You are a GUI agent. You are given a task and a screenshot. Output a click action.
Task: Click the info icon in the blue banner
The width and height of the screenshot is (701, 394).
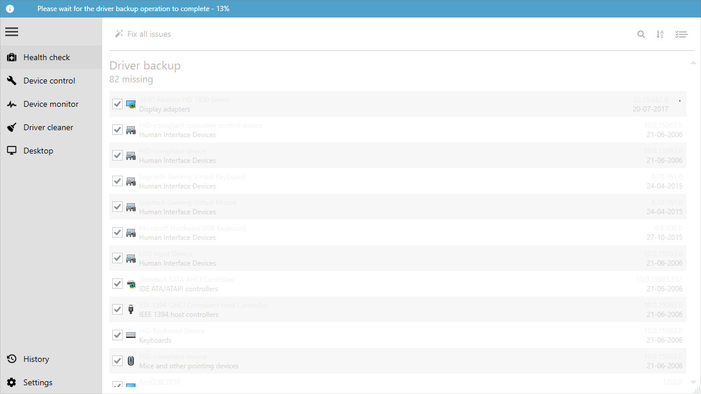(9, 8)
